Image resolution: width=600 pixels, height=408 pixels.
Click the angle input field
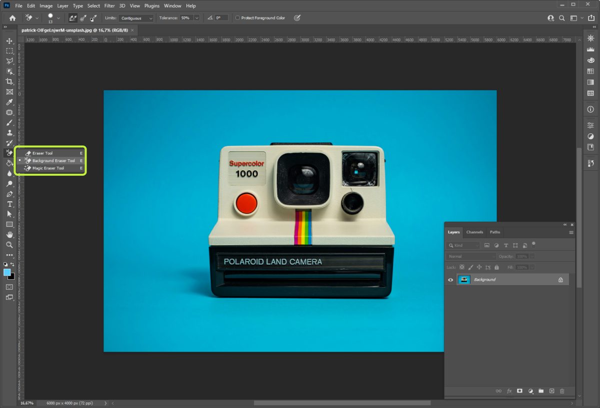[x=221, y=18]
